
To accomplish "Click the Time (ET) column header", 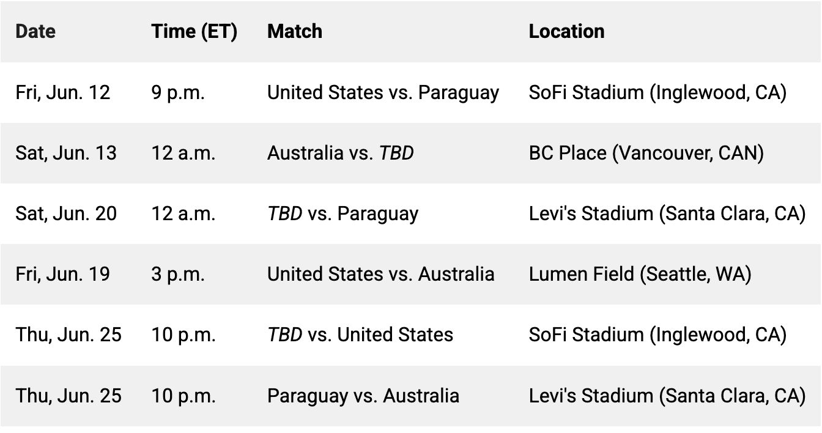I will pos(194,31).
